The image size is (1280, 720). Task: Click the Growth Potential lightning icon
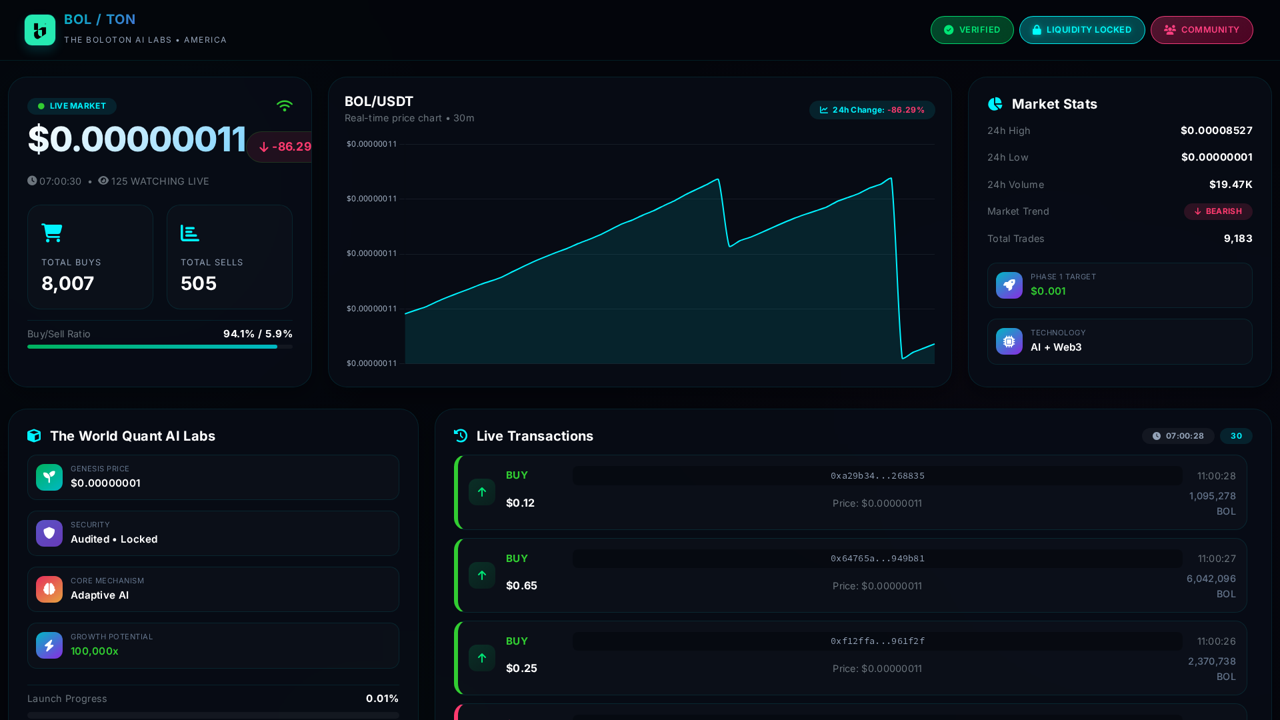click(x=49, y=645)
